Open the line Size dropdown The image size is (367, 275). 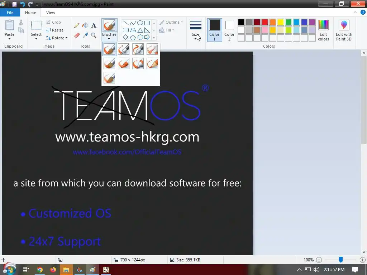click(x=195, y=30)
